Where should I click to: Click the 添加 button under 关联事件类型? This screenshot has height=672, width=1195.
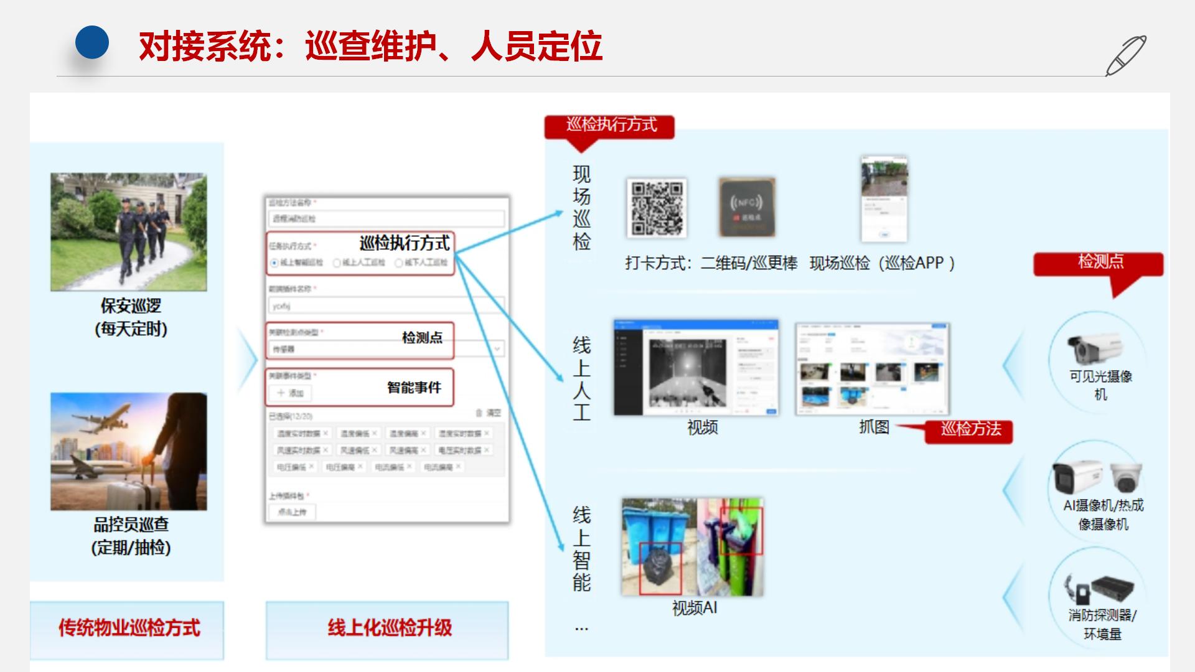coord(290,393)
